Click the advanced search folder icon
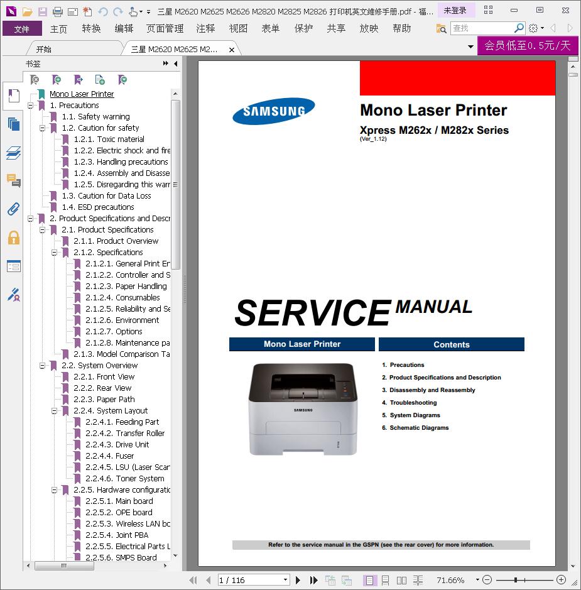 pos(441,28)
